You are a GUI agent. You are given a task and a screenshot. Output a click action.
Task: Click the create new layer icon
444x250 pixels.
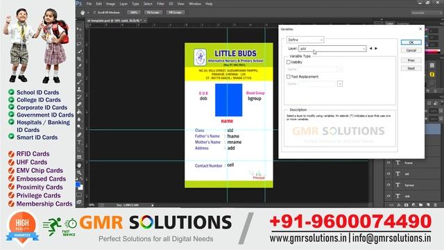[428, 205]
